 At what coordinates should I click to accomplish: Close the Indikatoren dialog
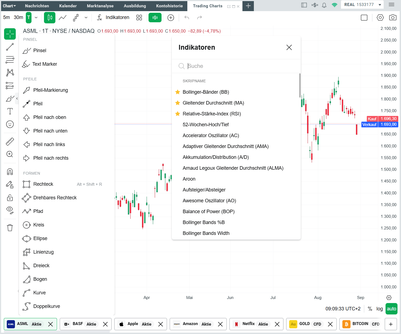289,48
